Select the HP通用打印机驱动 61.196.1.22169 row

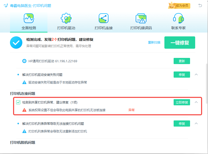point(102,61)
